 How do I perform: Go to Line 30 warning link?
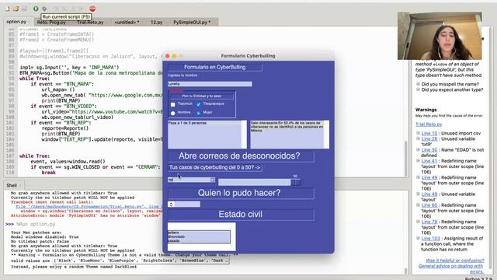pos(429,150)
